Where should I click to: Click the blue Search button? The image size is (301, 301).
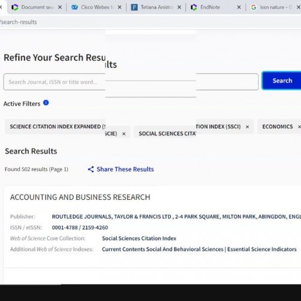pyautogui.click(x=282, y=81)
